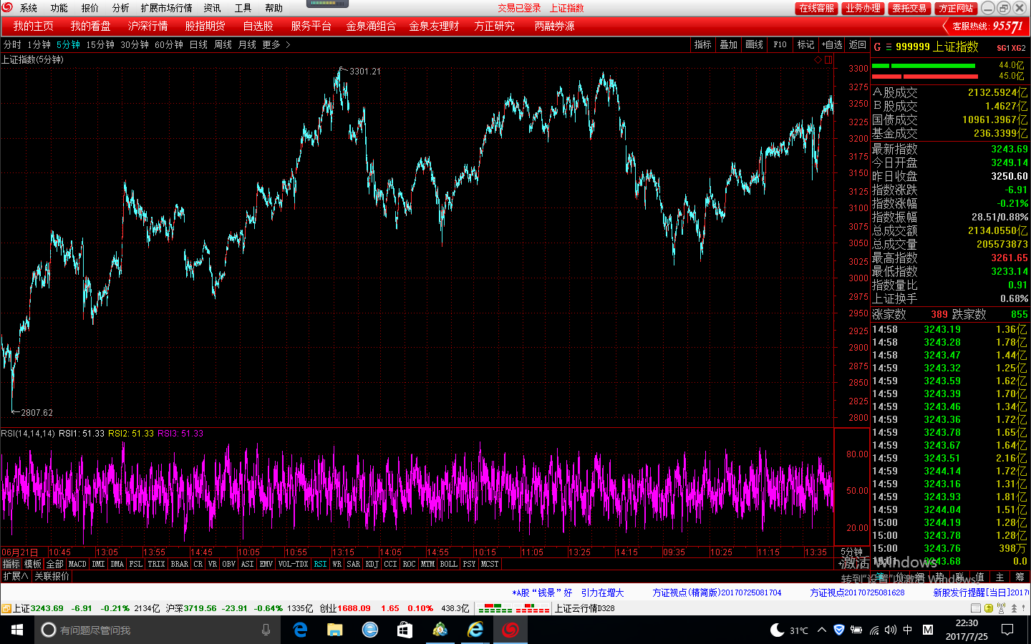Click the 画线 drawing tools button
Viewport: 1031px width, 644px height.
[x=754, y=44]
